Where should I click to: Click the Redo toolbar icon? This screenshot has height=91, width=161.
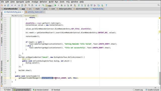coord(15,5)
